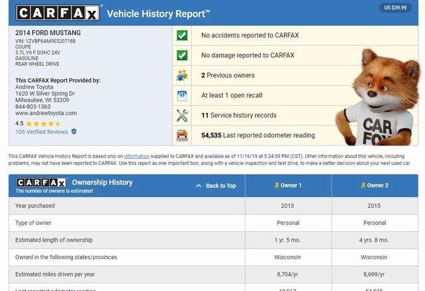The image size is (425, 291).
Task: Click the CARFAX logo in the header
Action: 59,13
